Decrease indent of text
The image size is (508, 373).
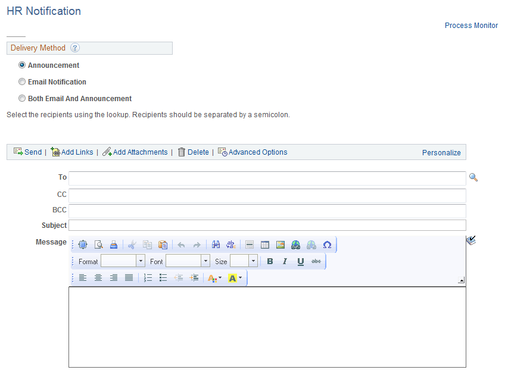point(179,278)
